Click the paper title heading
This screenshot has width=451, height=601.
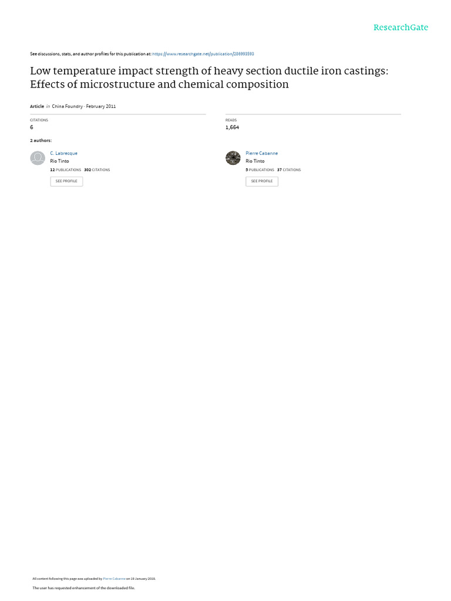[x=209, y=77]
